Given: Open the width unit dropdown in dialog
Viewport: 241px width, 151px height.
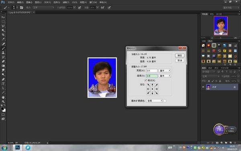Looking at the screenshot, I should point(164,70).
